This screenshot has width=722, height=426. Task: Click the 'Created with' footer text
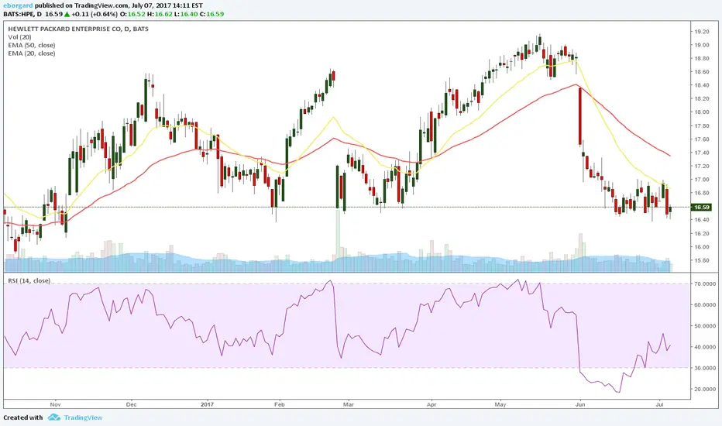23,417
